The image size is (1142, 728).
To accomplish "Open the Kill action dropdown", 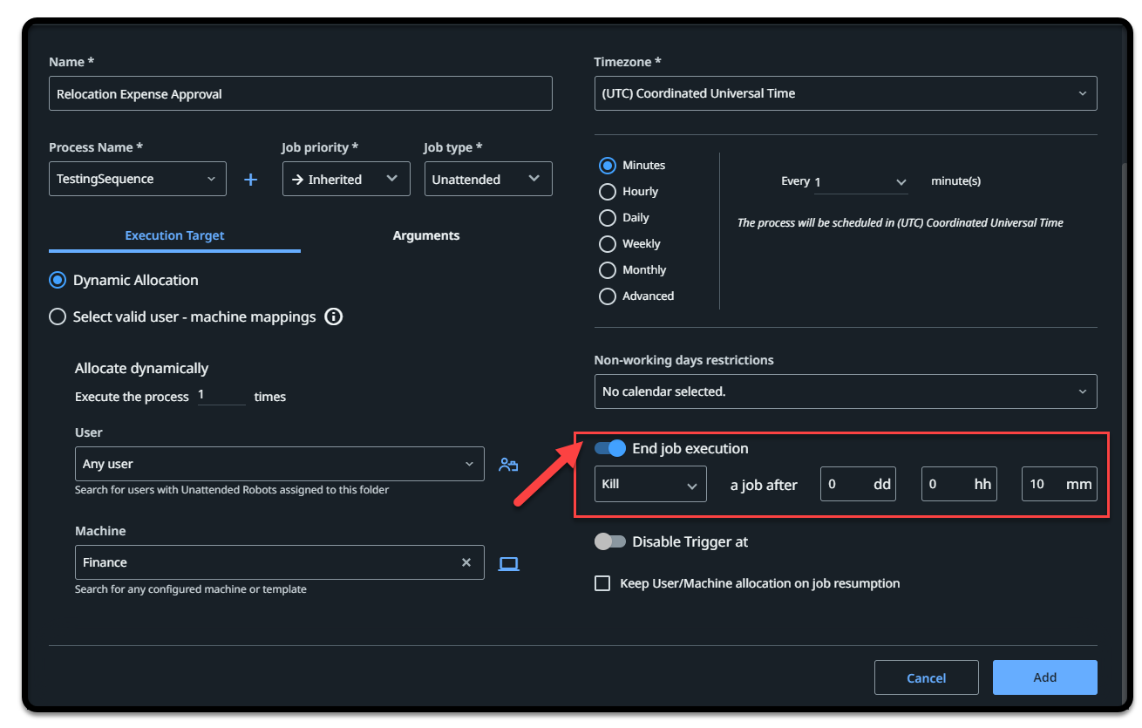I will (x=650, y=484).
